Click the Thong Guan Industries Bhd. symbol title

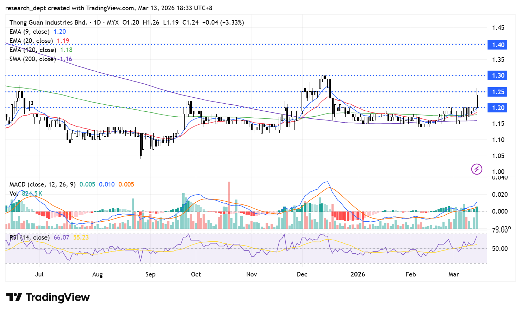point(48,22)
